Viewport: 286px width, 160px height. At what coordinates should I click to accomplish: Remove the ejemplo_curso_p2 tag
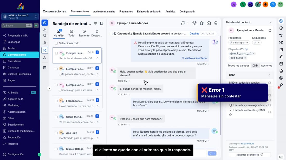(x=253, y=54)
